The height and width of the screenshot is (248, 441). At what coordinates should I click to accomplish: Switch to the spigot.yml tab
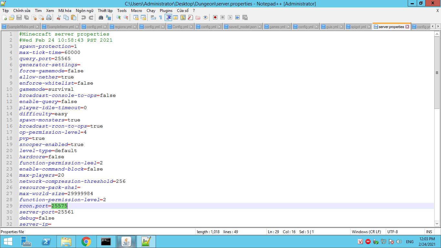pyautogui.click(x=358, y=27)
